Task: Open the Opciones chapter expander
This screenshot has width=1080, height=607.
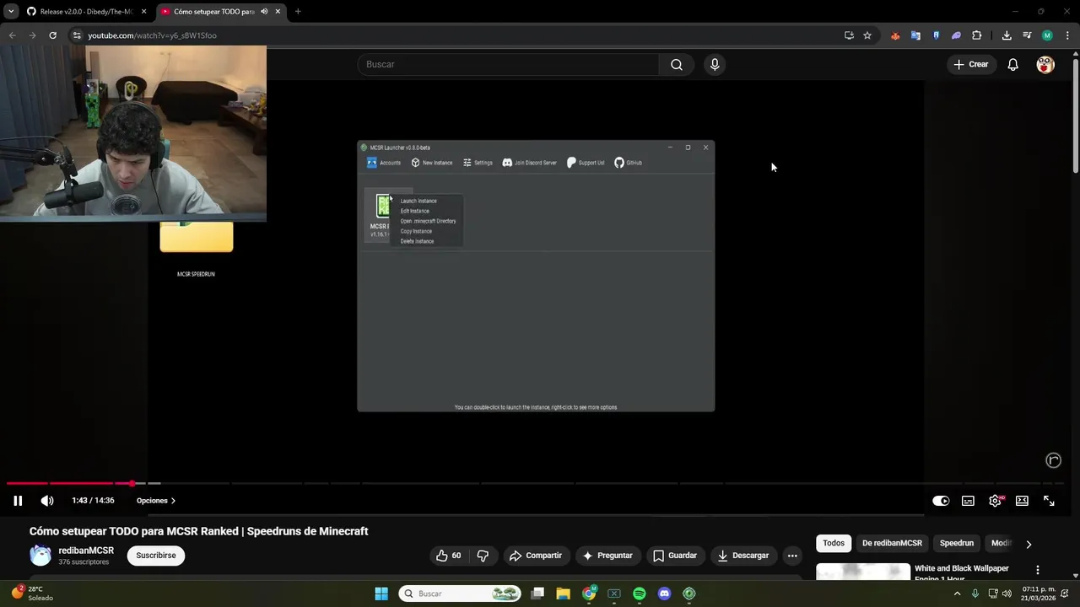Action: (156, 501)
